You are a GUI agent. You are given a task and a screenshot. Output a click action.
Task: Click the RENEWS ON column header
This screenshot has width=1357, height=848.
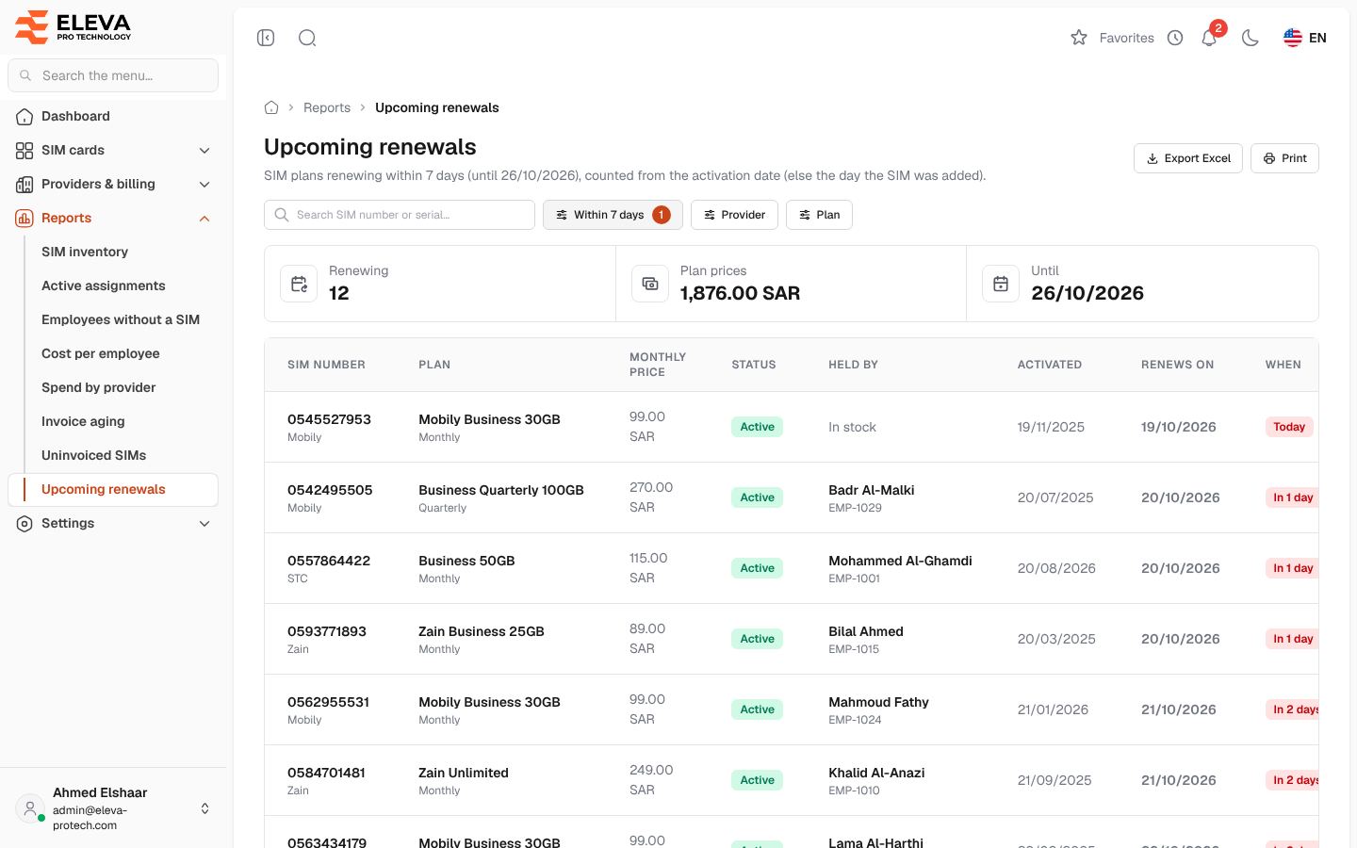pyautogui.click(x=1178, y=365)
